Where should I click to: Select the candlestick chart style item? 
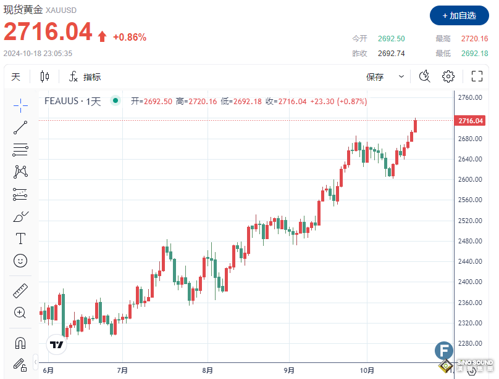coord(43,76)
